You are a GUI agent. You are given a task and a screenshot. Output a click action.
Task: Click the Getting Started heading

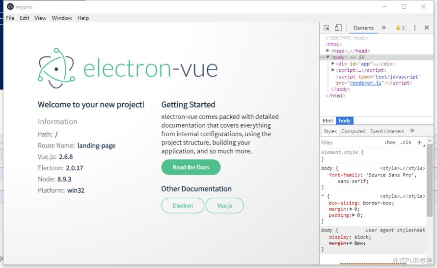188,104
